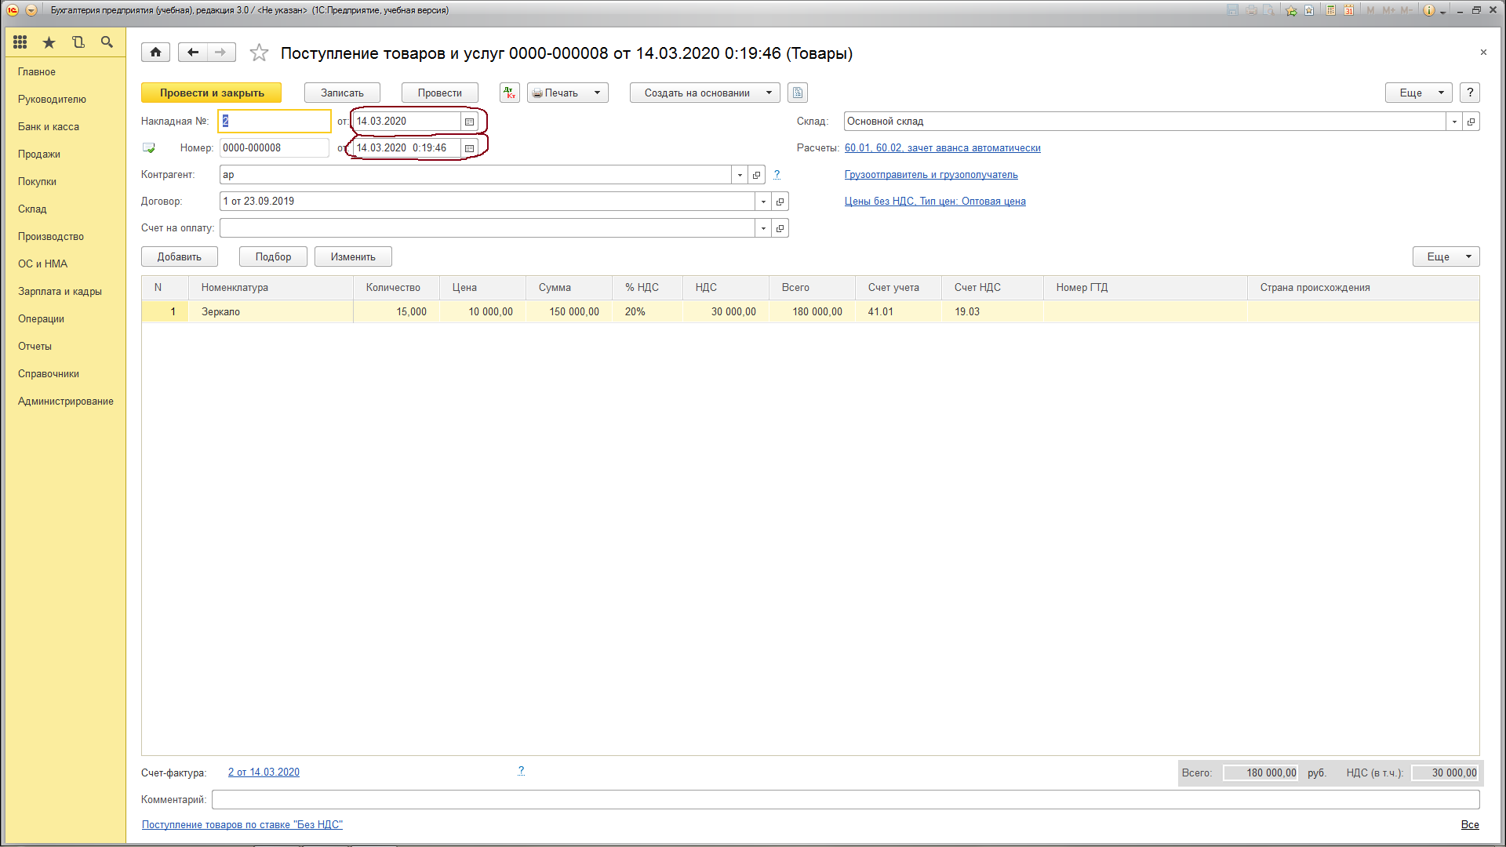Navigate back with the left arrow

point(193,53)
